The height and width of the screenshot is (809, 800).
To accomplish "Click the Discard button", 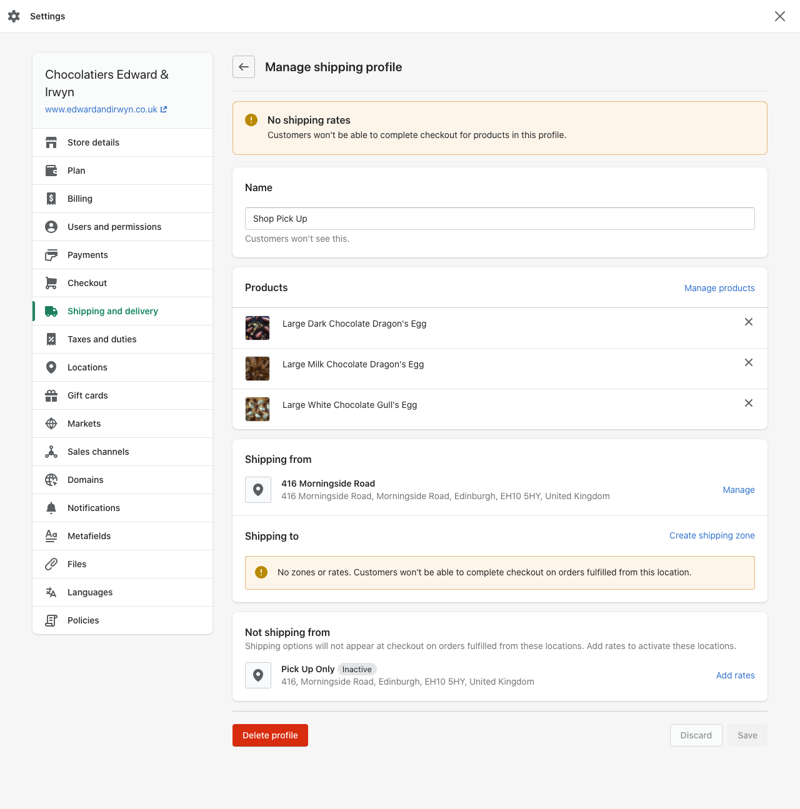I will click(x=696, y=735).
